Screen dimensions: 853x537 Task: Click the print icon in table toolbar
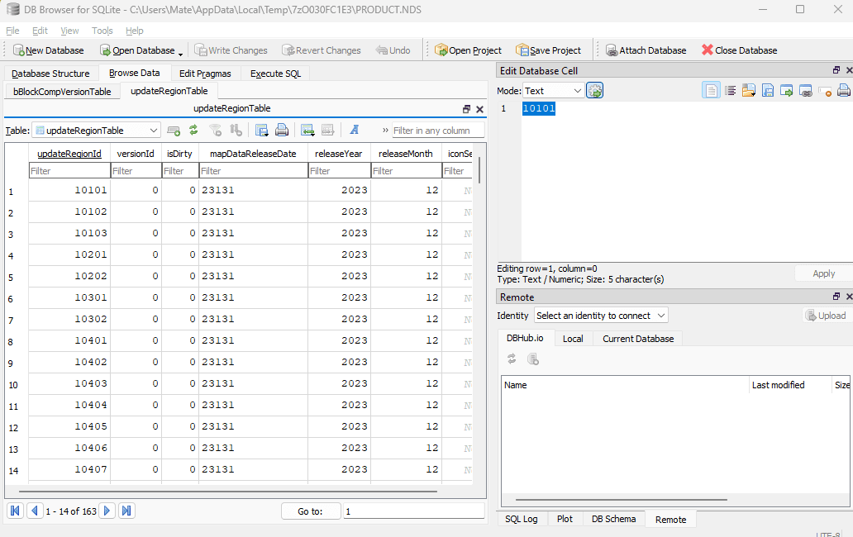(x=282, y=130)
